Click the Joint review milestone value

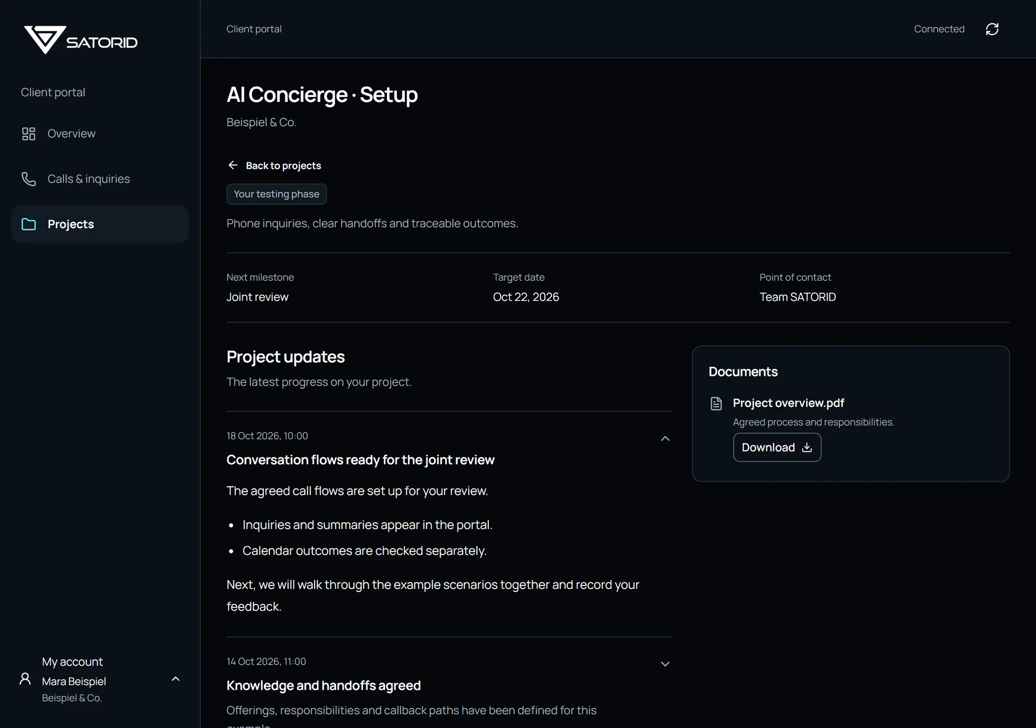pos(257,297)
